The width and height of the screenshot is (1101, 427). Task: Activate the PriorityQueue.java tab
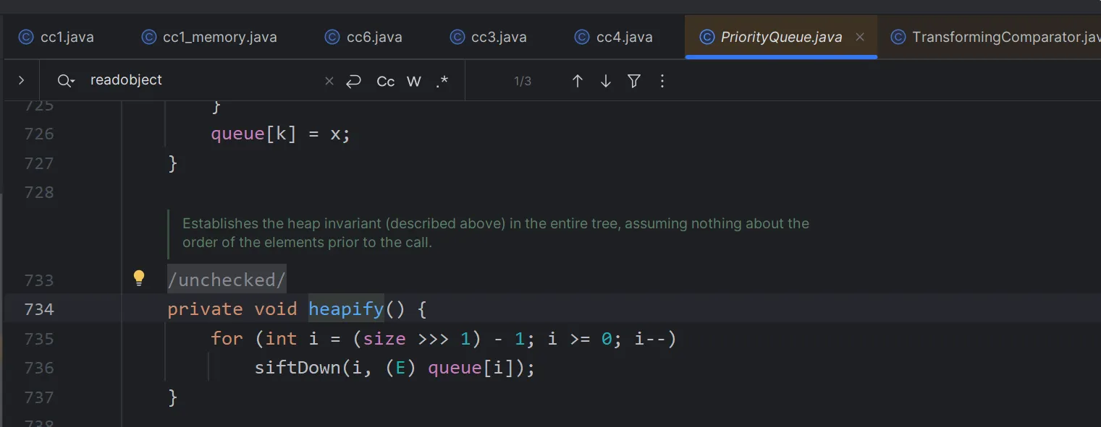point(781,37)
